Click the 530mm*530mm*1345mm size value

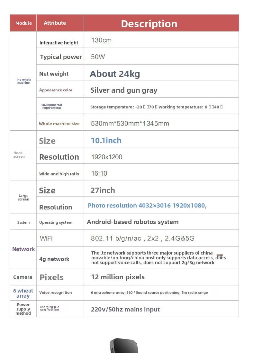pyautogui.click(x=130, y=123)
